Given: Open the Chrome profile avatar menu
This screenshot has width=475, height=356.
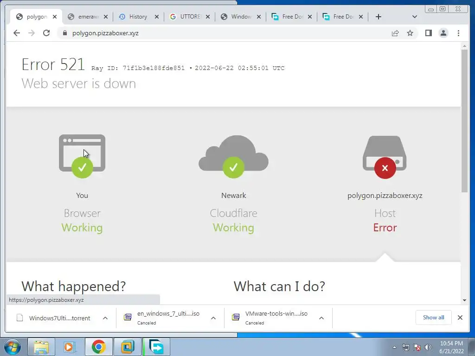Looking at the screenshot, I should (443, 33).
